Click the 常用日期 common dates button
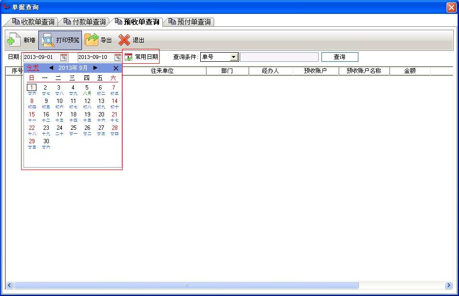The image size is (459, 296). (141, 57)
